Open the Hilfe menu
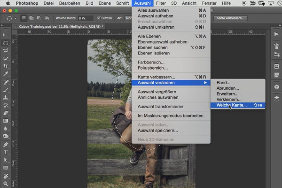282x188 pixels. [226, 3]
